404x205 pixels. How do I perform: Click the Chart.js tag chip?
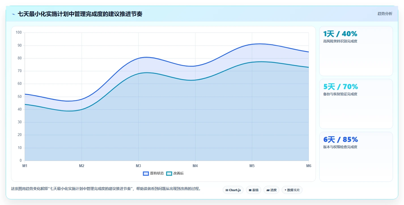pos(233,190)
